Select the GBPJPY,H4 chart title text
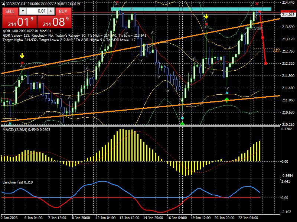The width and height of the screenshot is (297, 222). click(x=16, y=4)
